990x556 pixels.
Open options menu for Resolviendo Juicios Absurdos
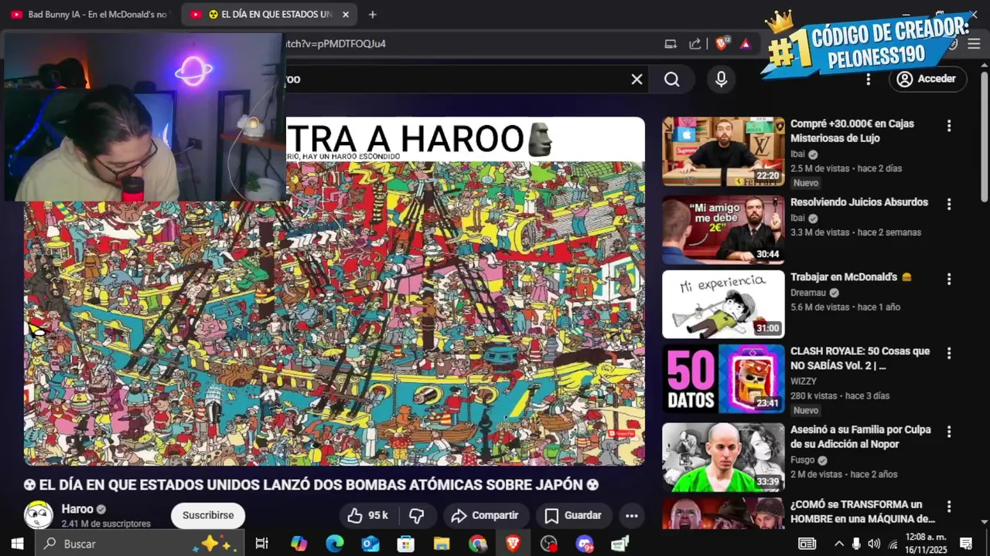coord(949,205)
